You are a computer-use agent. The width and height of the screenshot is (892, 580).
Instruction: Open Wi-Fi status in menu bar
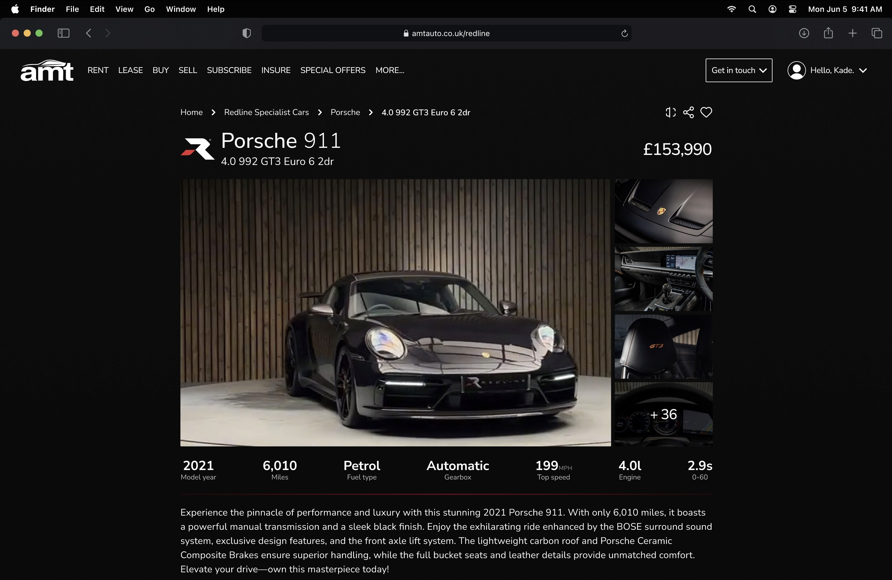(732, 9)
